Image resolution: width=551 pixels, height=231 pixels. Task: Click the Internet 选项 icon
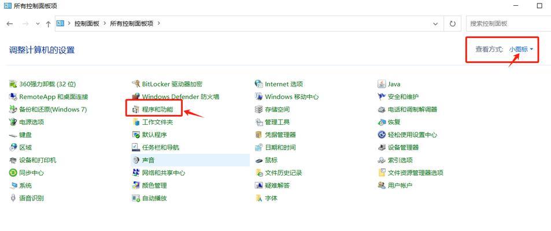coord(258,84)
